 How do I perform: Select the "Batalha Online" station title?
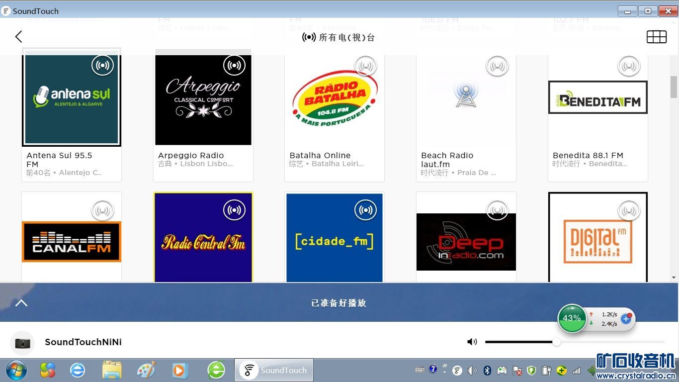(320, 155)
